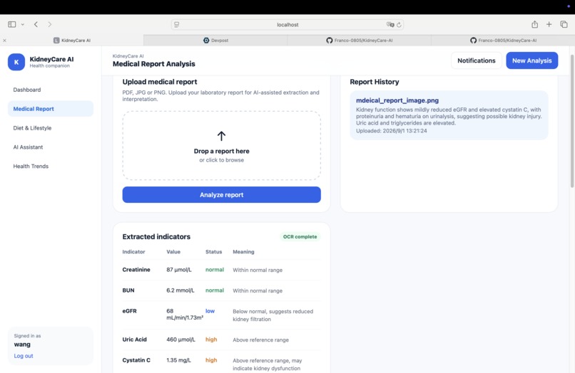Click the 'Medical Report Analysis' page heading

[153, 63]
